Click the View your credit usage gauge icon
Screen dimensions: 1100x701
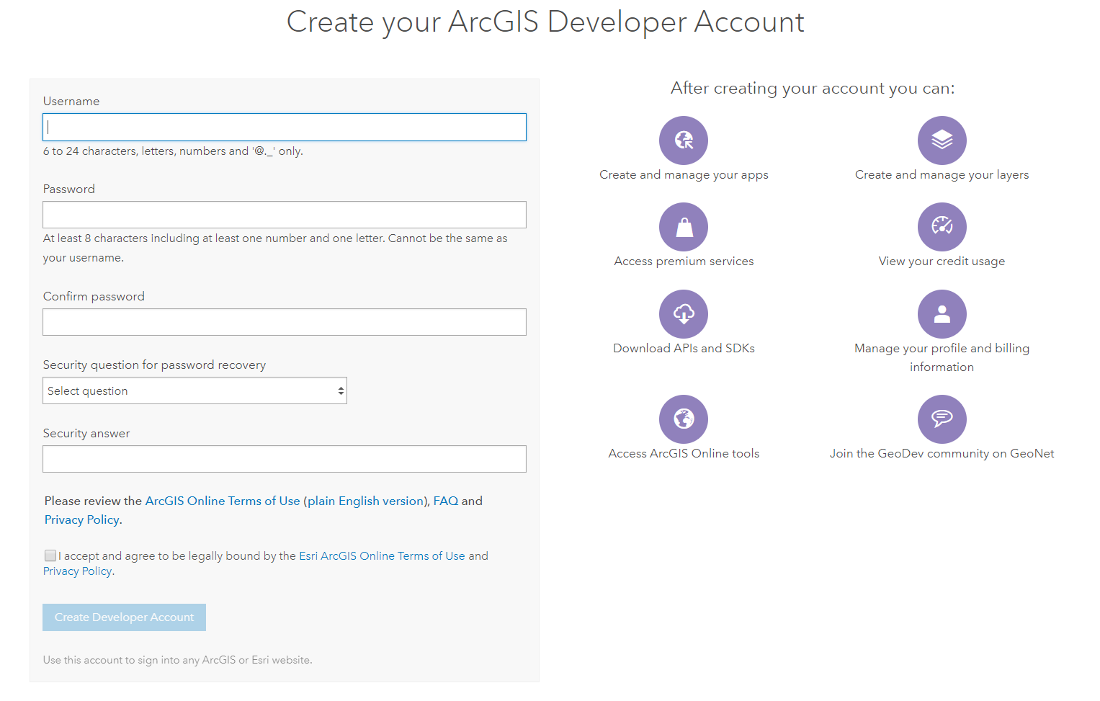click(942, 227)
